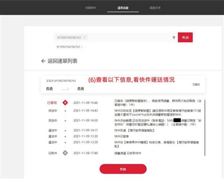This screenshot has height=179, width=224.
Task: Click the grey diamond marker at 2021-11-08 17:40
Action: coord(65,153)
